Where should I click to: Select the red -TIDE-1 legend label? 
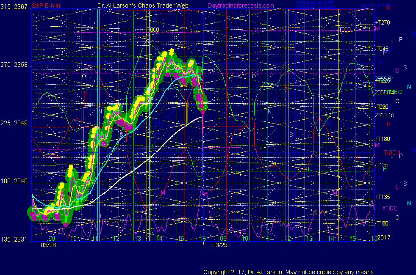[x=391, y=152]
